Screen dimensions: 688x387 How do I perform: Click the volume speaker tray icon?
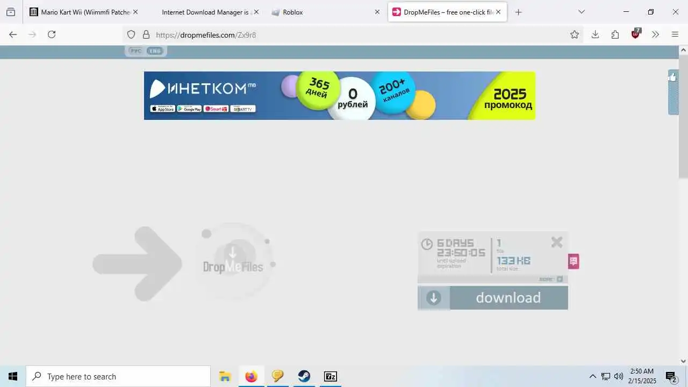[x=619, y=376]
